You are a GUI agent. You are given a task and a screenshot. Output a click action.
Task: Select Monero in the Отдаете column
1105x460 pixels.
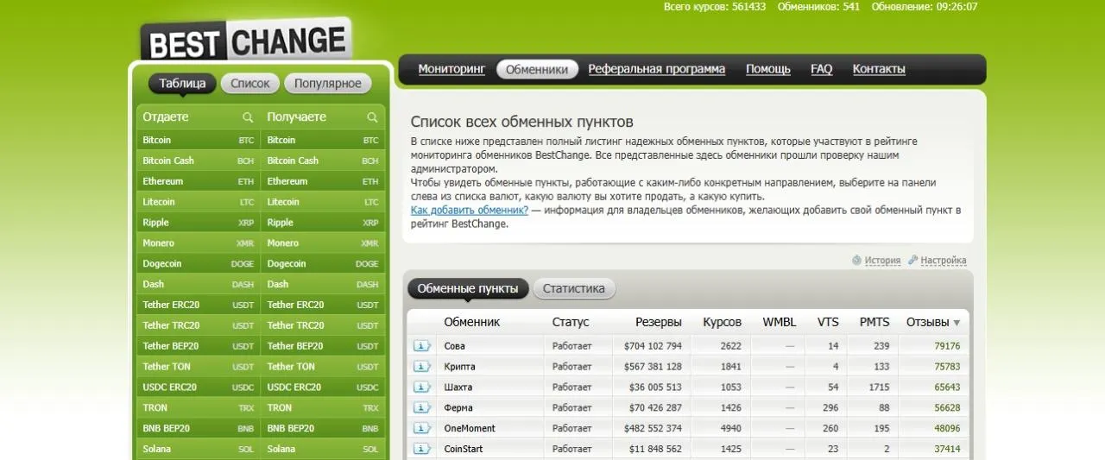[x=199, y=243]
